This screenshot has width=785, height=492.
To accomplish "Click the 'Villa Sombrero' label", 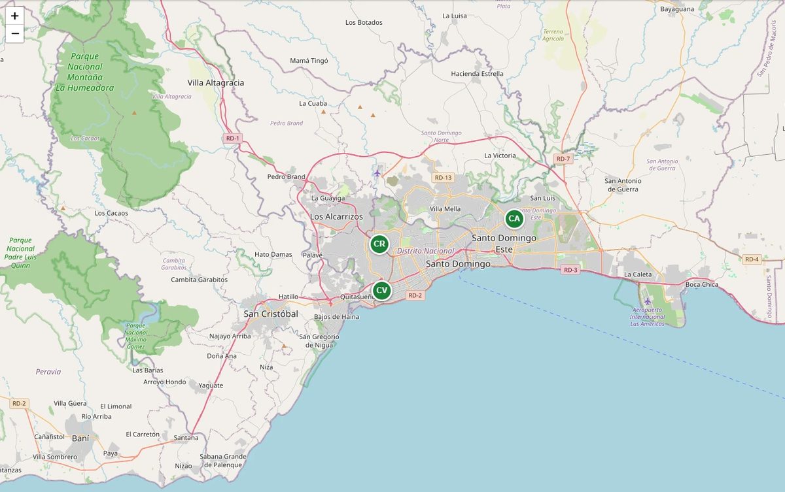I will coord(55,457).
